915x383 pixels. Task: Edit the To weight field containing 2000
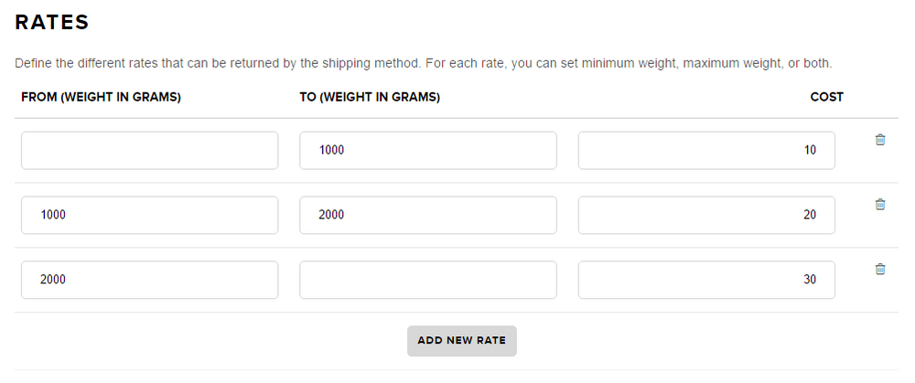[x=427, y=216]
